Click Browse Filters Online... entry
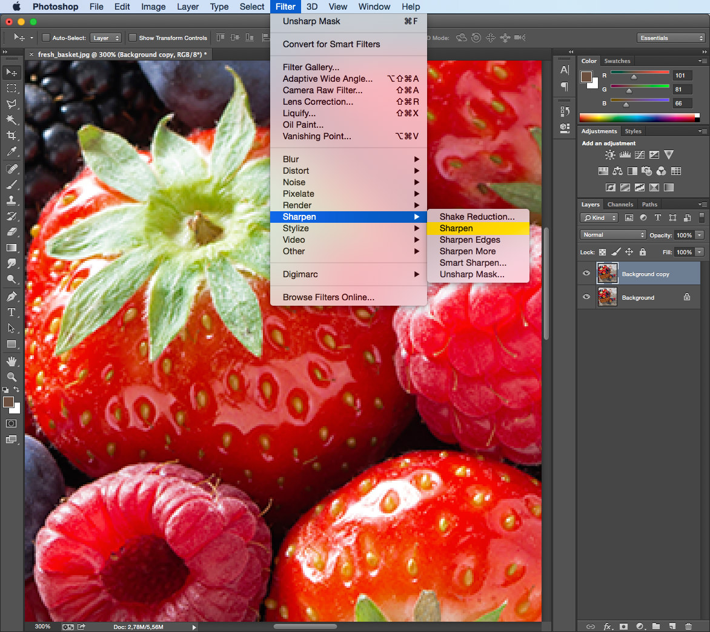Screen dimensions: 710x632 (348, 297)
